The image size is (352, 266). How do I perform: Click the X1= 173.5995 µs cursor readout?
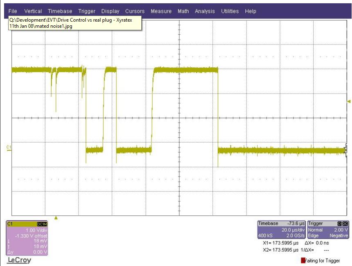(281, 243)
